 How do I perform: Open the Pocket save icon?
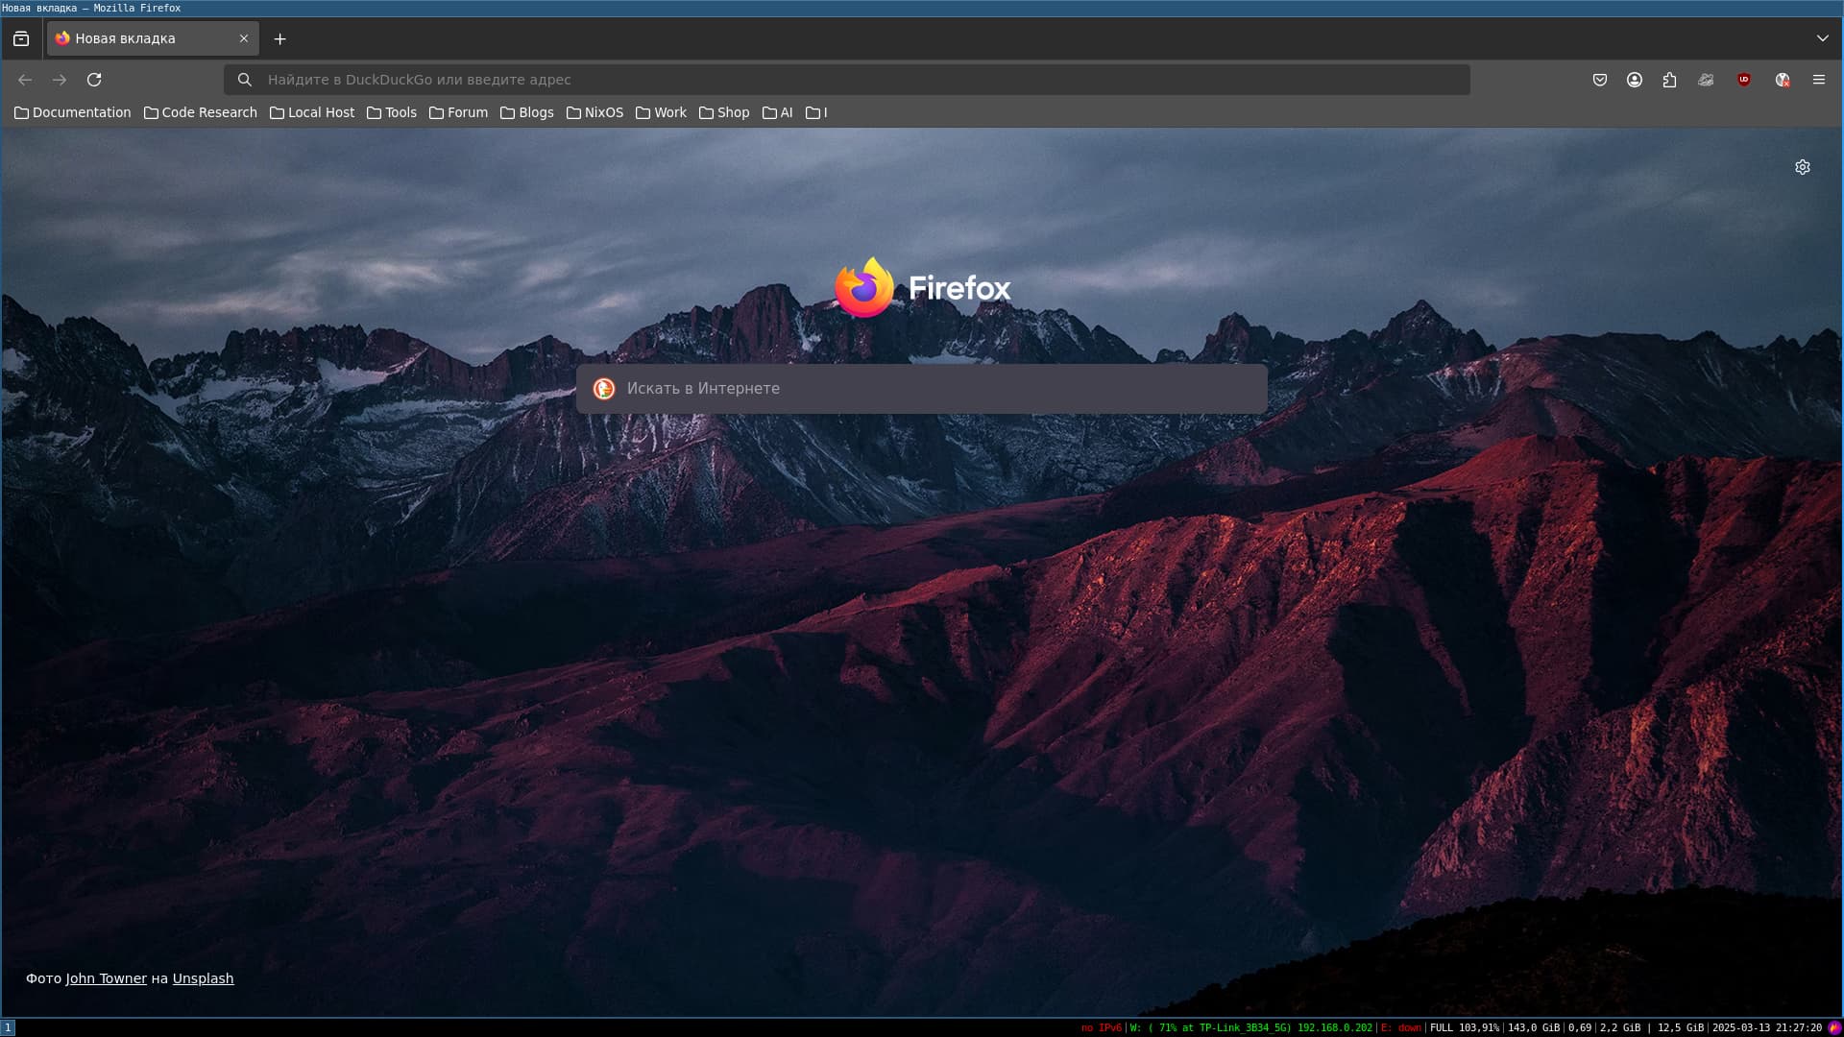point(1599,80)
